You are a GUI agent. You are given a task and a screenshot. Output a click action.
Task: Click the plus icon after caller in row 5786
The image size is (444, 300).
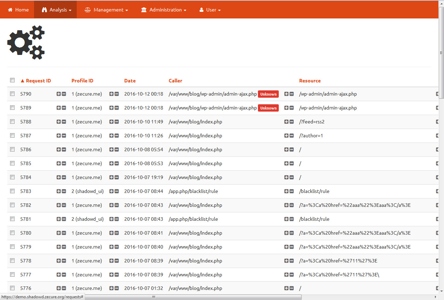point(286,149)
